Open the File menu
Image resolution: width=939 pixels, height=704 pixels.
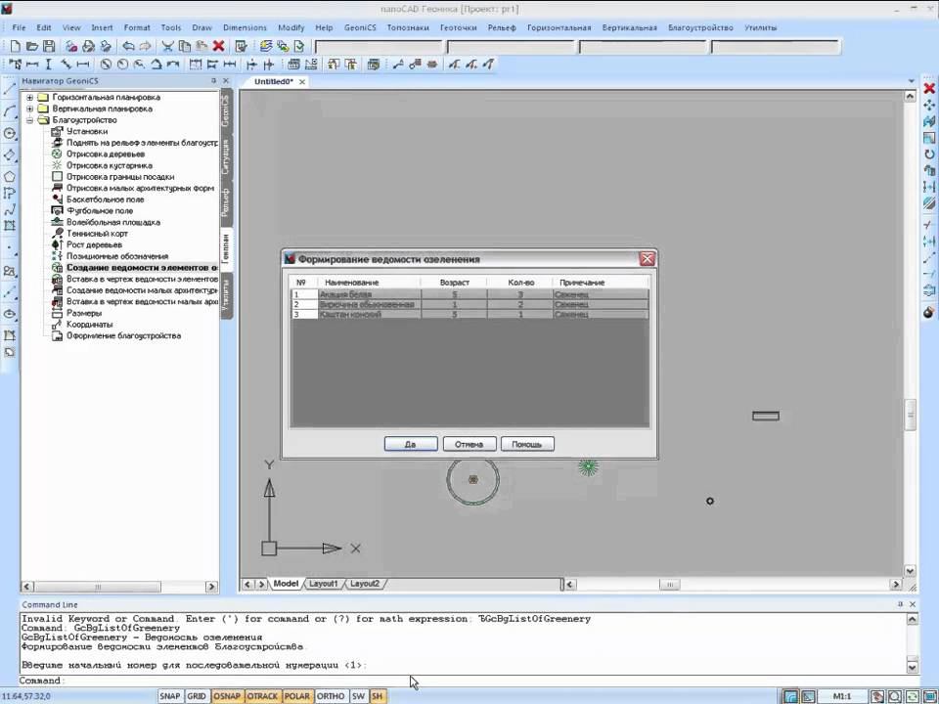19,27
